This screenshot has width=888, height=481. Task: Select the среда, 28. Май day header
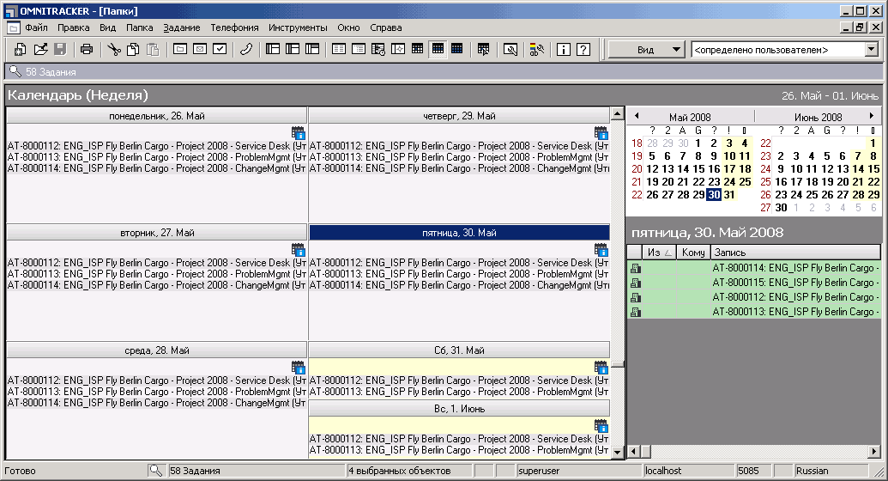coord(157,350)
